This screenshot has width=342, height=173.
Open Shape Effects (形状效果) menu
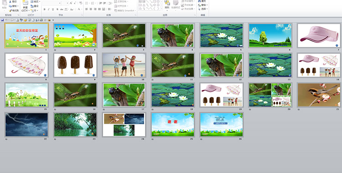click(x=188, y=9)
